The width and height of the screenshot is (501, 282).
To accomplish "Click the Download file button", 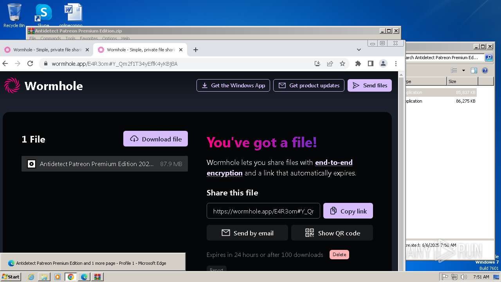I will tap(155, 139).
